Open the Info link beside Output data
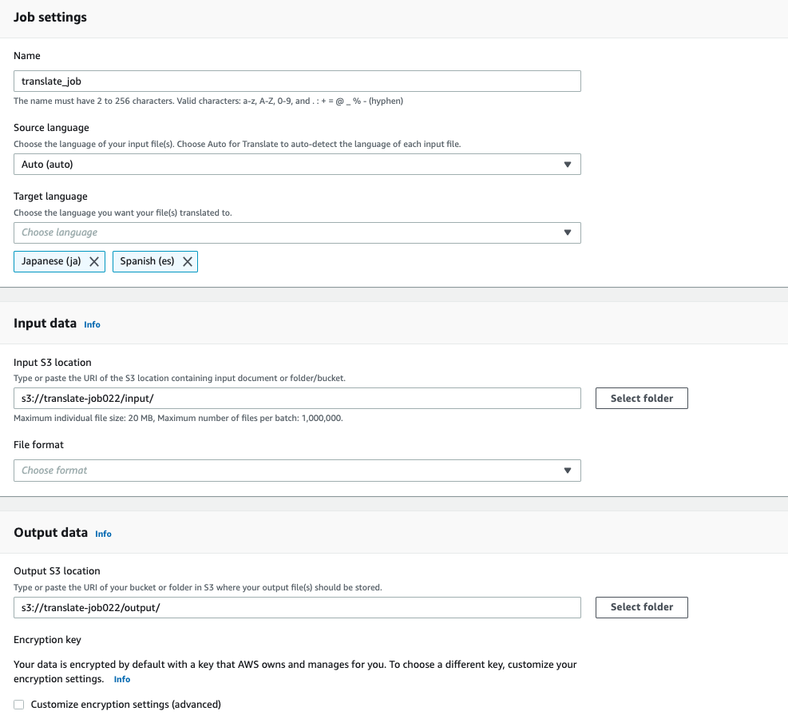The height and width of the screenshot is (719, 788). tap(103, 534)
